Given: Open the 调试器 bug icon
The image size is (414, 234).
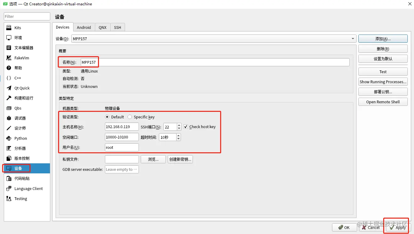Looking at the screenshot, I should (x=9, y=118).
